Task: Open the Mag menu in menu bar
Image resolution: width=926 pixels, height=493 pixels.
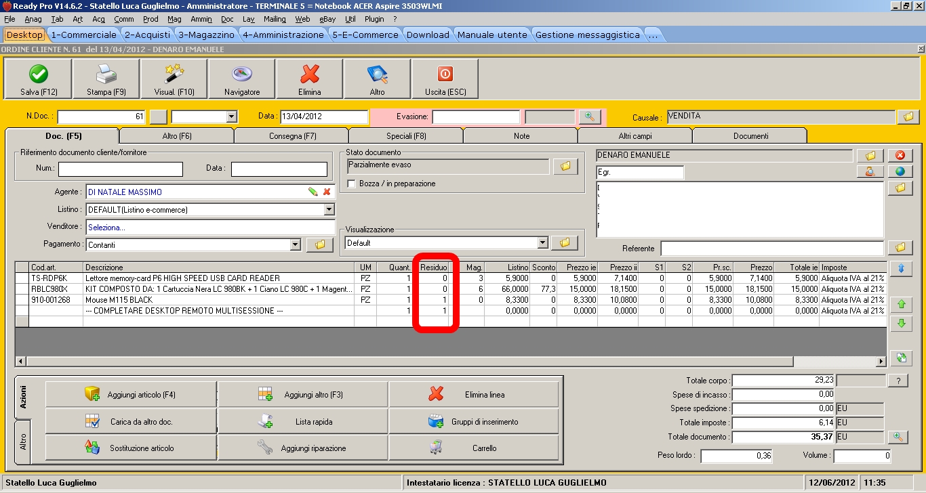Action: pyautogui.click(x=174, y=19)
